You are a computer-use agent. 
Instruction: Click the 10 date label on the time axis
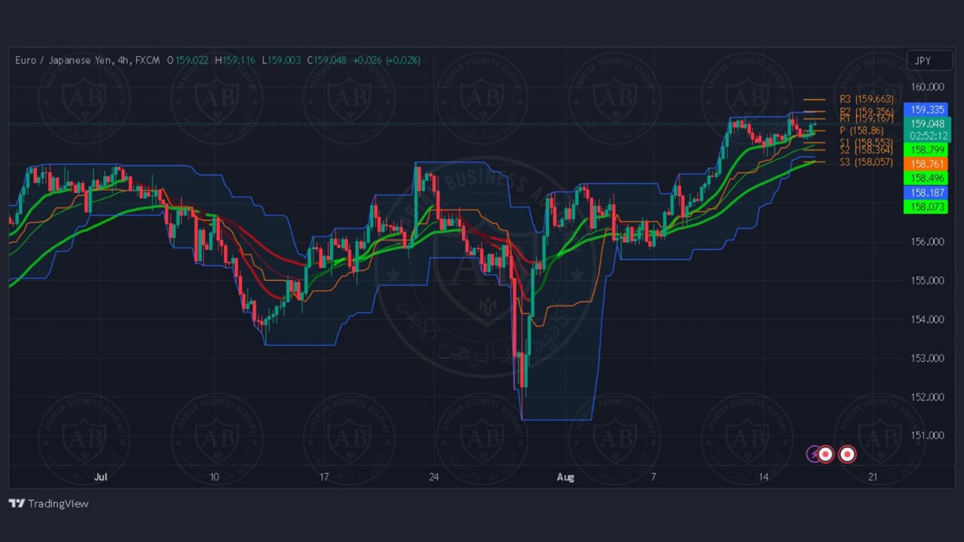(x=214, y=477)
